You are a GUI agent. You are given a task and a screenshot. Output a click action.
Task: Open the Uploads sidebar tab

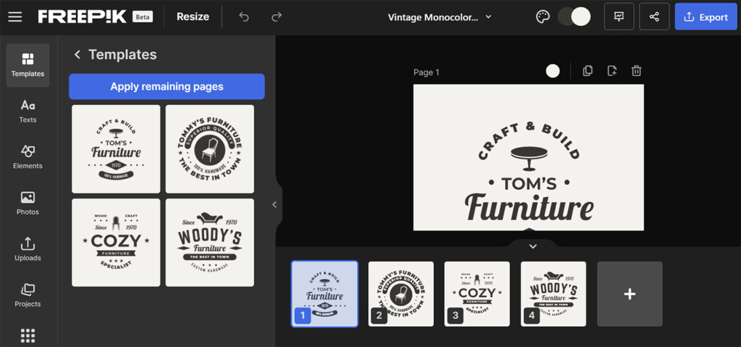28,249
